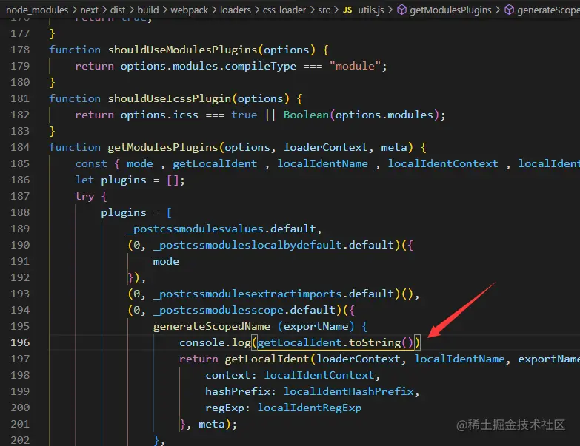This screenshot has height=446, width=580.
Task: Select generateScope breadcrumb symbol
Action: 548,10
